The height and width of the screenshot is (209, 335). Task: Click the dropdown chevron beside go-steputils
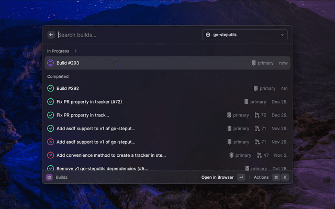click(283, 35)
